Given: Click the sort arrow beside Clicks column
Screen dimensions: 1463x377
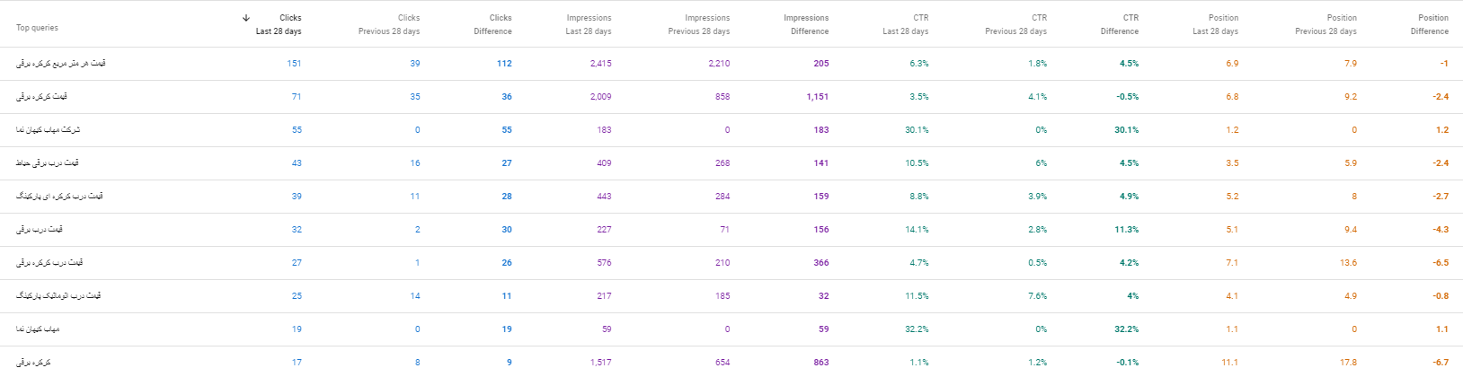Looking at the screenshot, I should (246, 18).
